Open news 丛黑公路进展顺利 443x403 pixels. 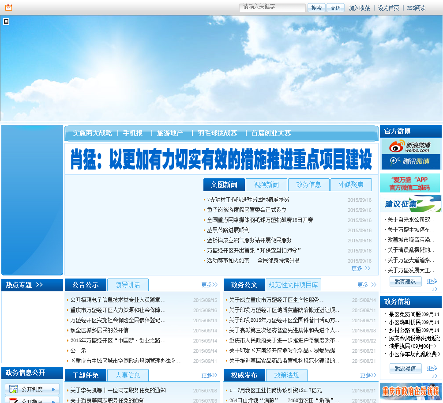coord(228,230)
